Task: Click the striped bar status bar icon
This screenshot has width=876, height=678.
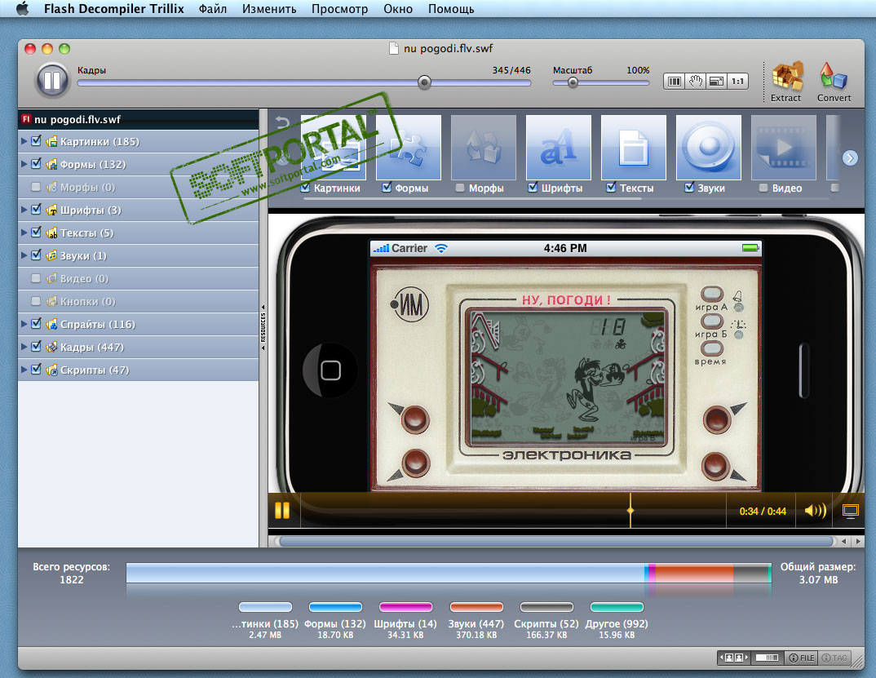Action: click(768, 658)
